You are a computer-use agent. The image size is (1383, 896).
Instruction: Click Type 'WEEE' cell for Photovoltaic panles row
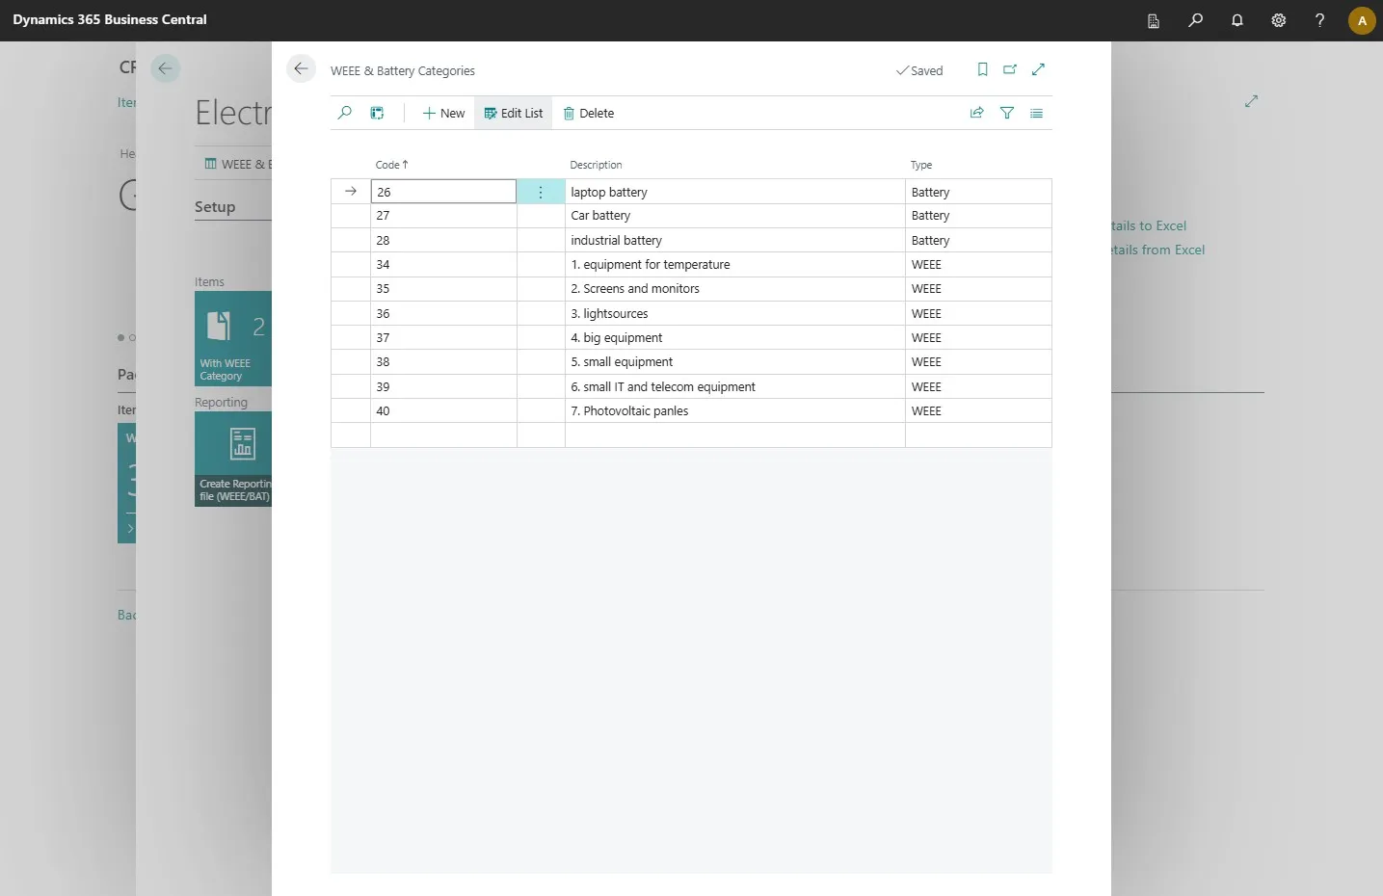pos(978,410)
